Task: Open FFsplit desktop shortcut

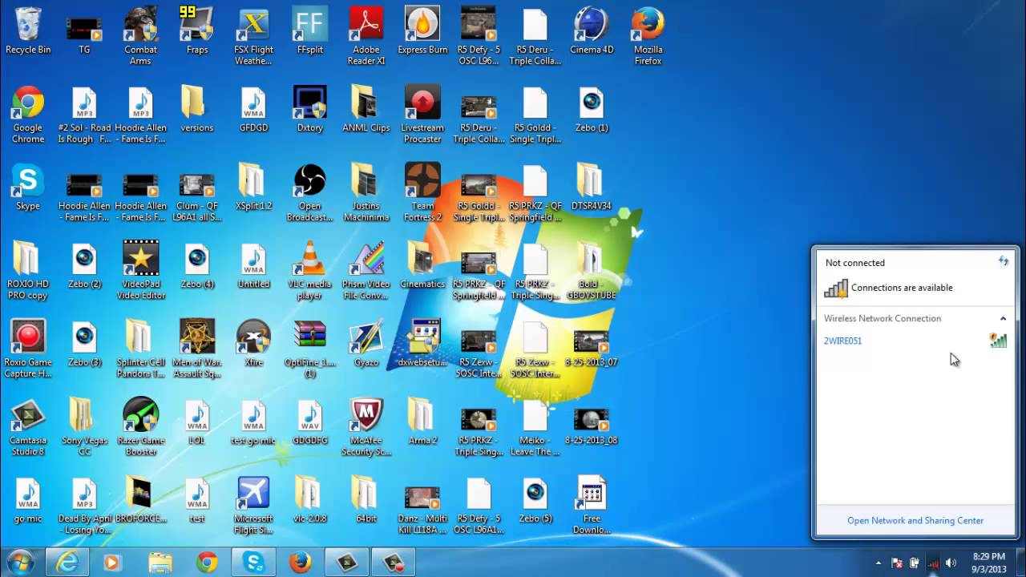Action: [x=309, y=32]
